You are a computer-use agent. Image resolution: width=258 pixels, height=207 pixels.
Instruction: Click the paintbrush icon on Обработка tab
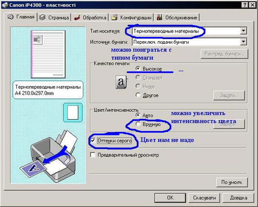77,18
